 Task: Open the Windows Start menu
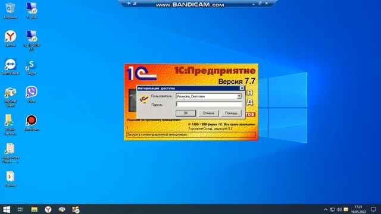(x=7, y=209)
